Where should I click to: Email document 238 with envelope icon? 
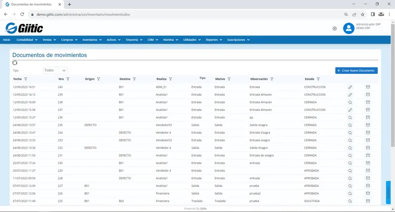click(x=368, y=102)
